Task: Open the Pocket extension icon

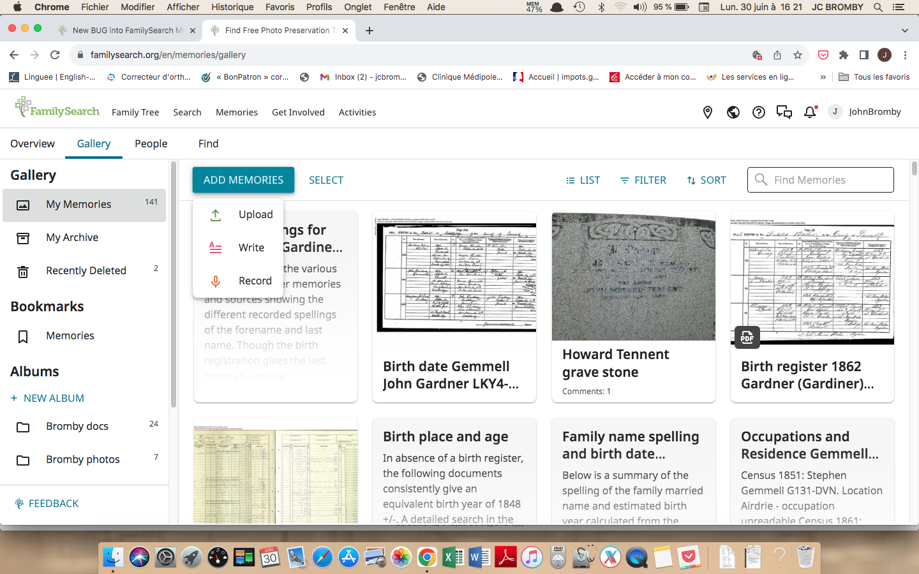Action: [823, 55]
